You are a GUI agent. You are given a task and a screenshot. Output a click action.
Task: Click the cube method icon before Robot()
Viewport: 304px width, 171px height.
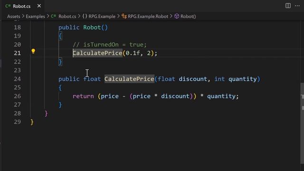coord(177,16)
